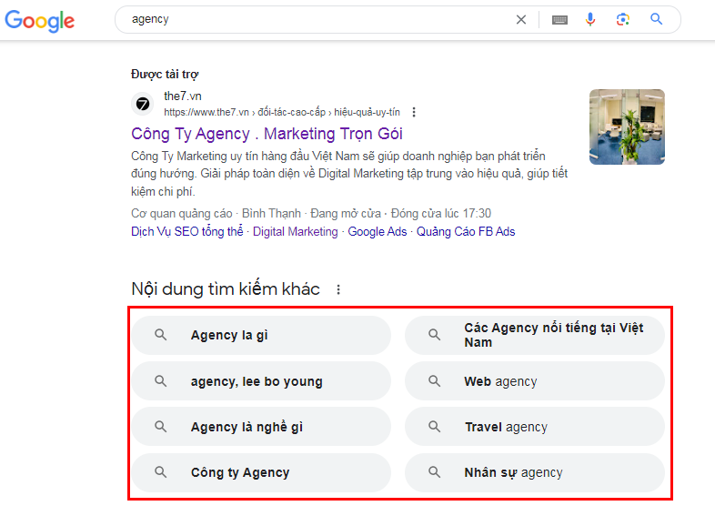Click the "Cơ quan quảng cáo" category text
Image resolution: width=715 pixels, height=526 pixels.
pyautogui.click(x=182, y=214)
